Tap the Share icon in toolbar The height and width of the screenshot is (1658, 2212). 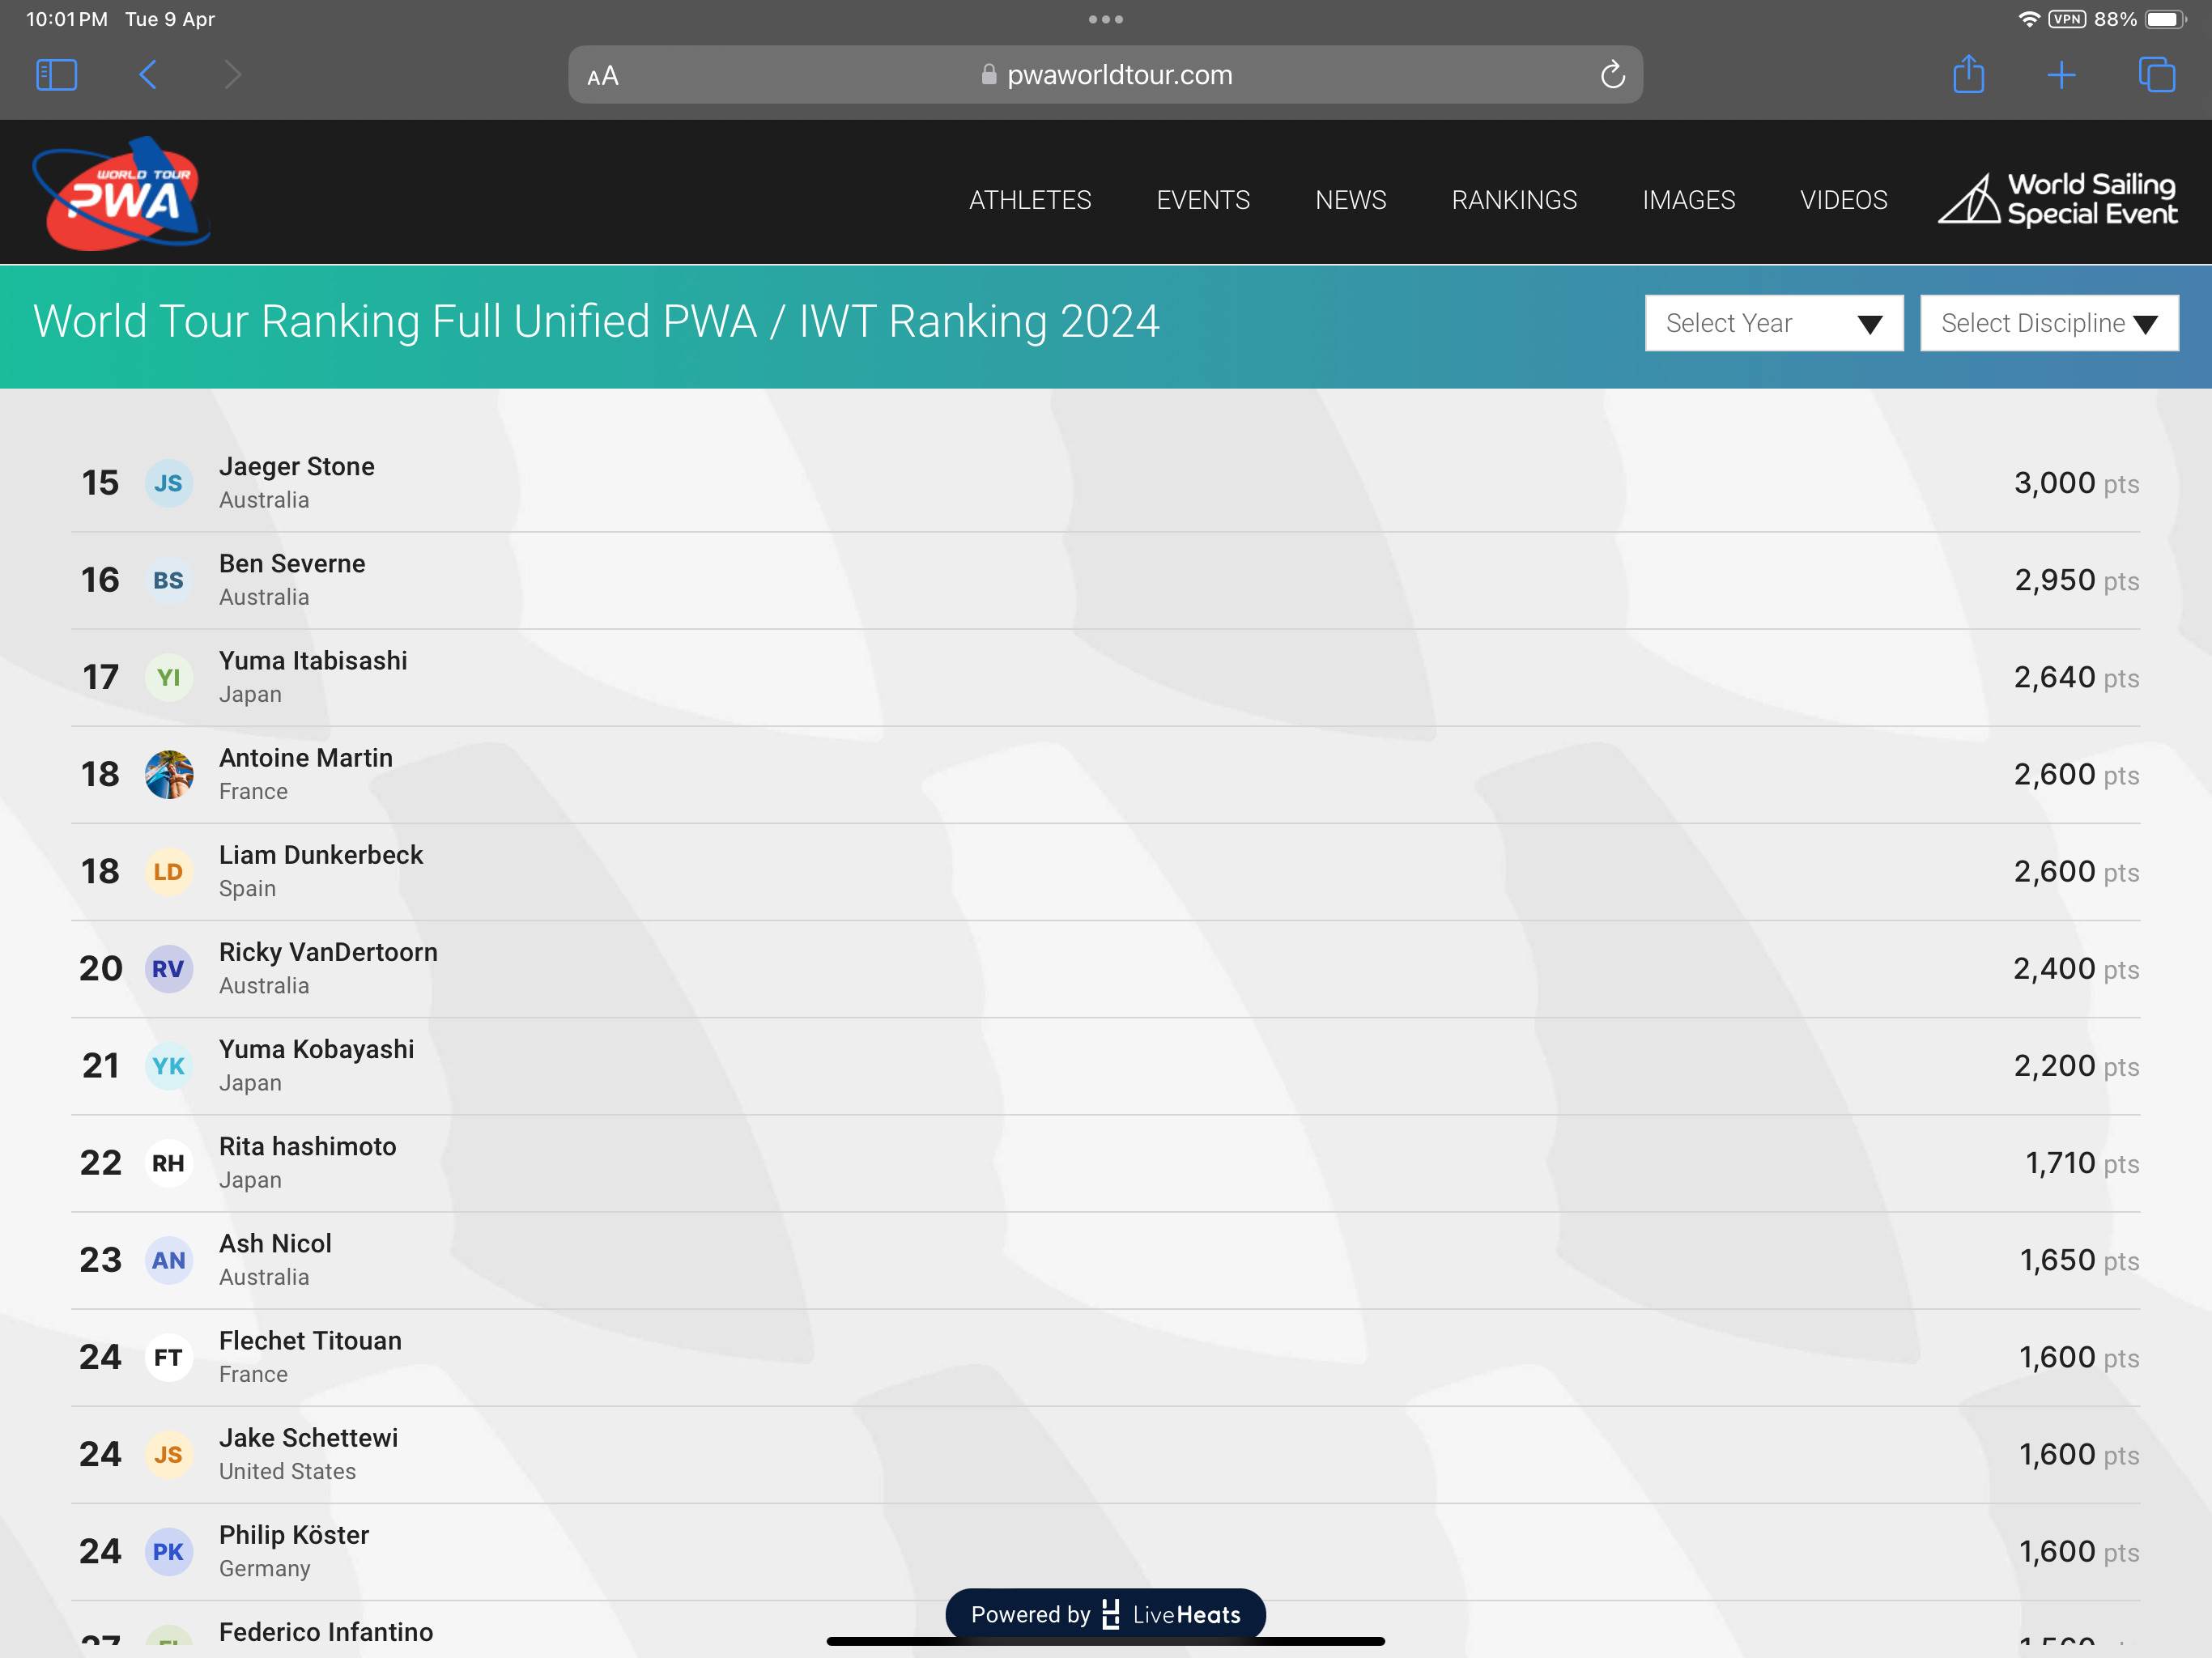point(1968,75)
